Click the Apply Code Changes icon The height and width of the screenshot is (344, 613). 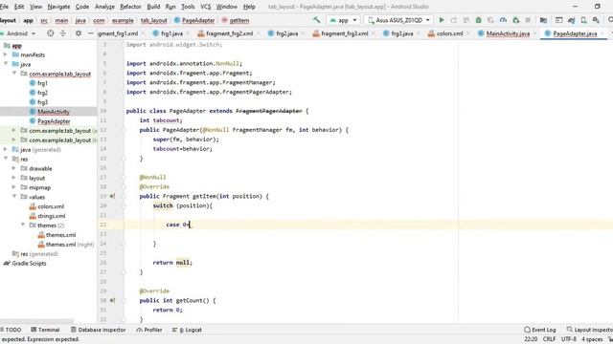pos(466,20)
